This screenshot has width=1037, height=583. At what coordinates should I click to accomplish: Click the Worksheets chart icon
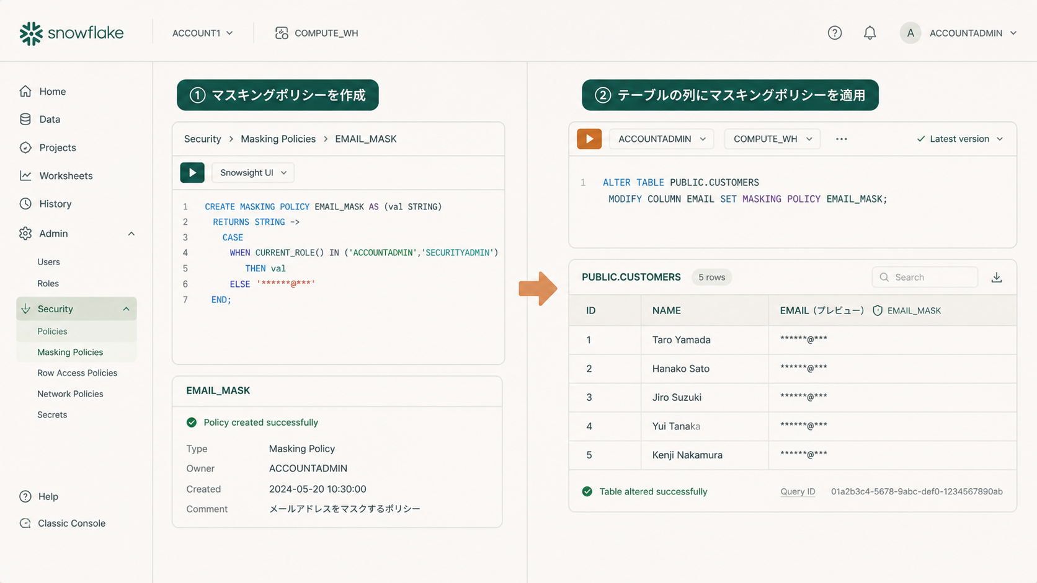(25, 175)
